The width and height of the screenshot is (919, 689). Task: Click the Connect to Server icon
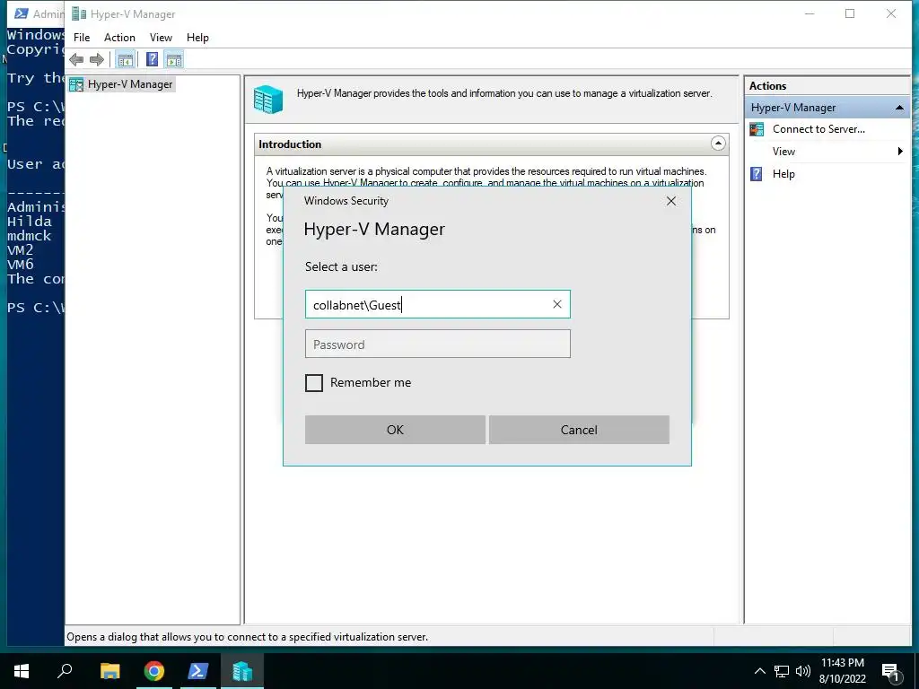point(757,129)
